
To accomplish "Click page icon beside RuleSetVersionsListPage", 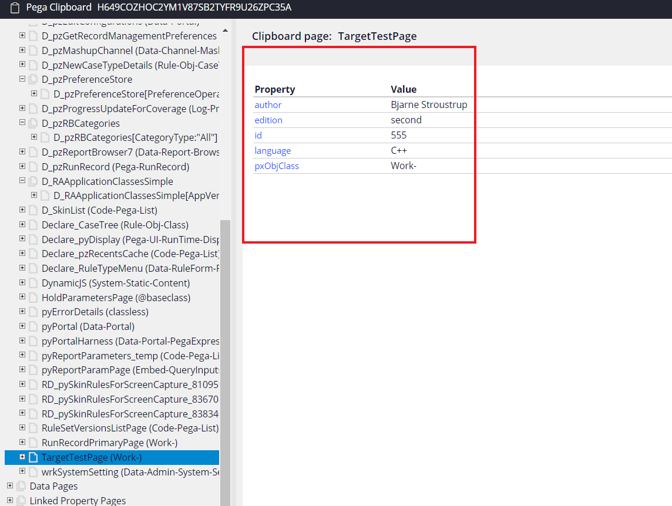I will pyautogui.click(x=33, y=428).
